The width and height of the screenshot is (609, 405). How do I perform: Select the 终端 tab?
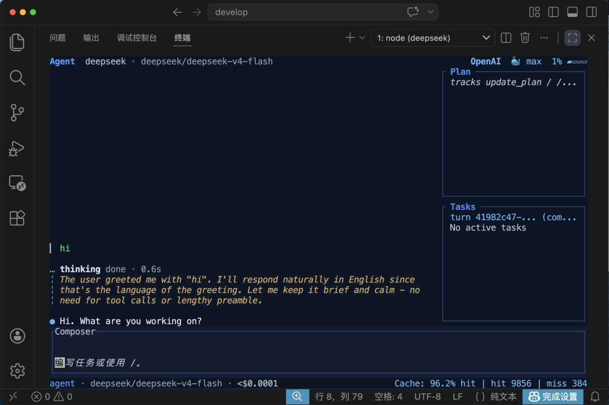click(183, 38)
